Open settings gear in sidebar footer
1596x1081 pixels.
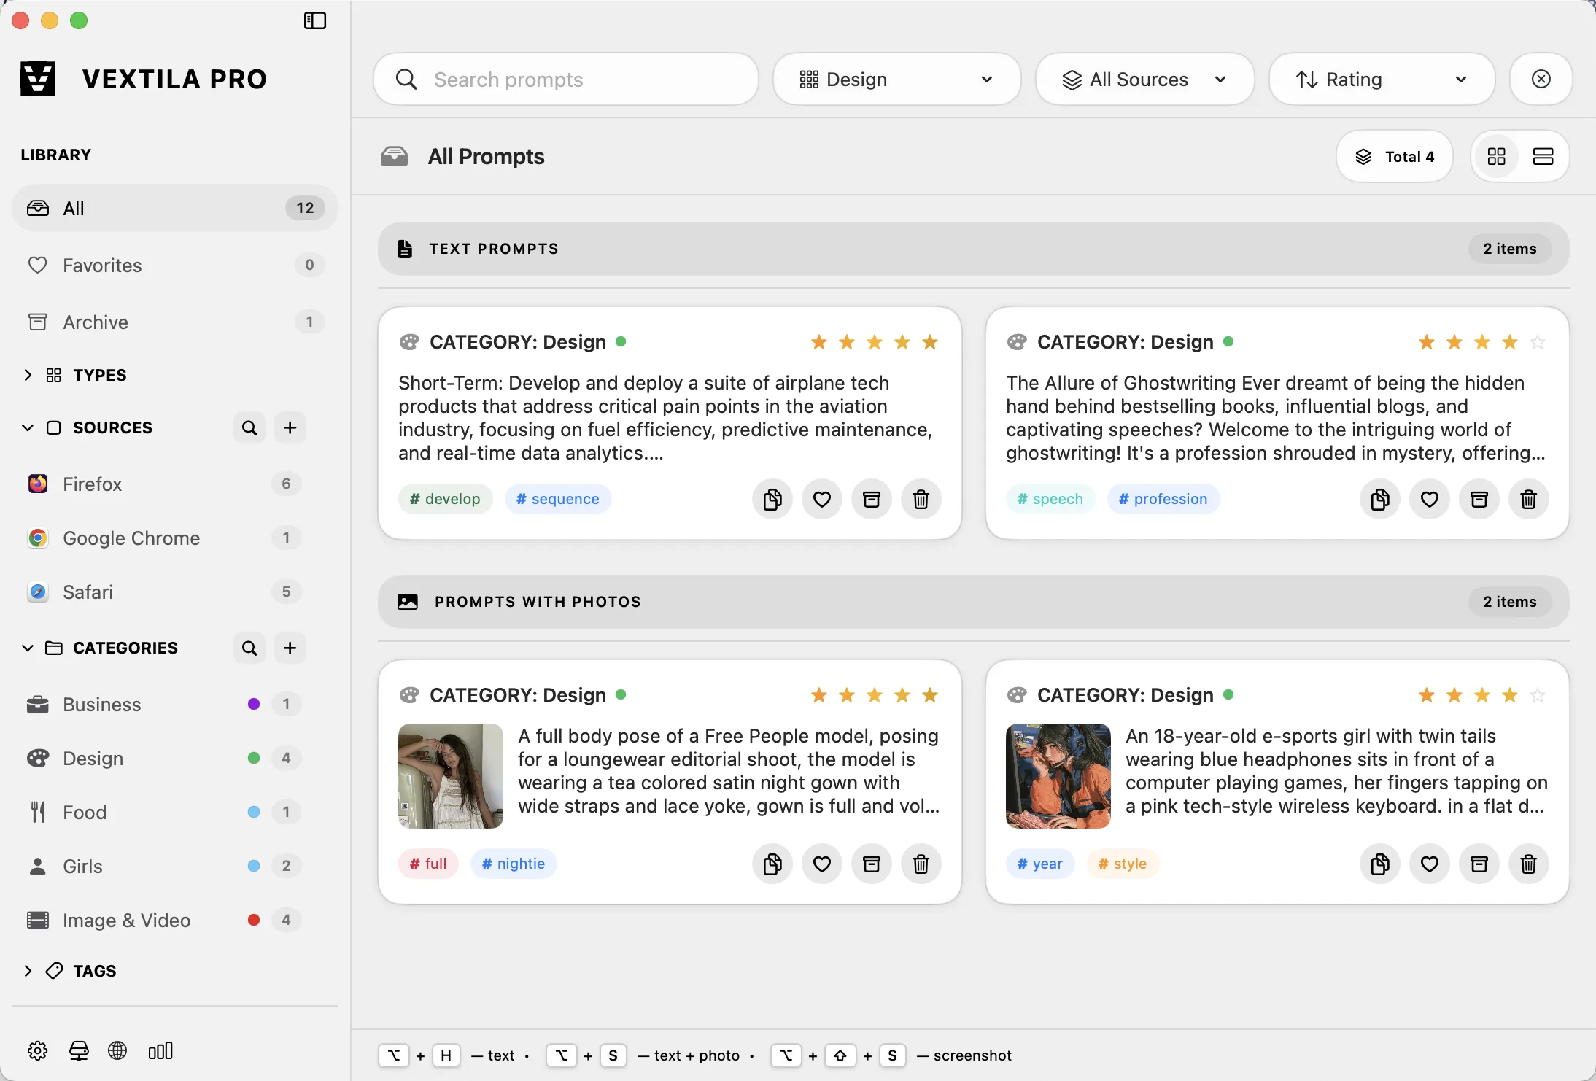tap(38, 1050)
